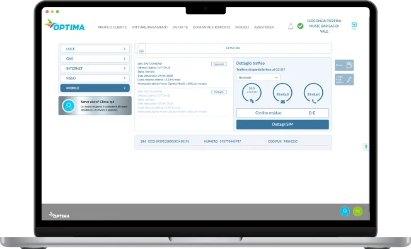Screen dimensions: 411x249
Task: Open the green mail footer icon
Action: coord(357,211)
